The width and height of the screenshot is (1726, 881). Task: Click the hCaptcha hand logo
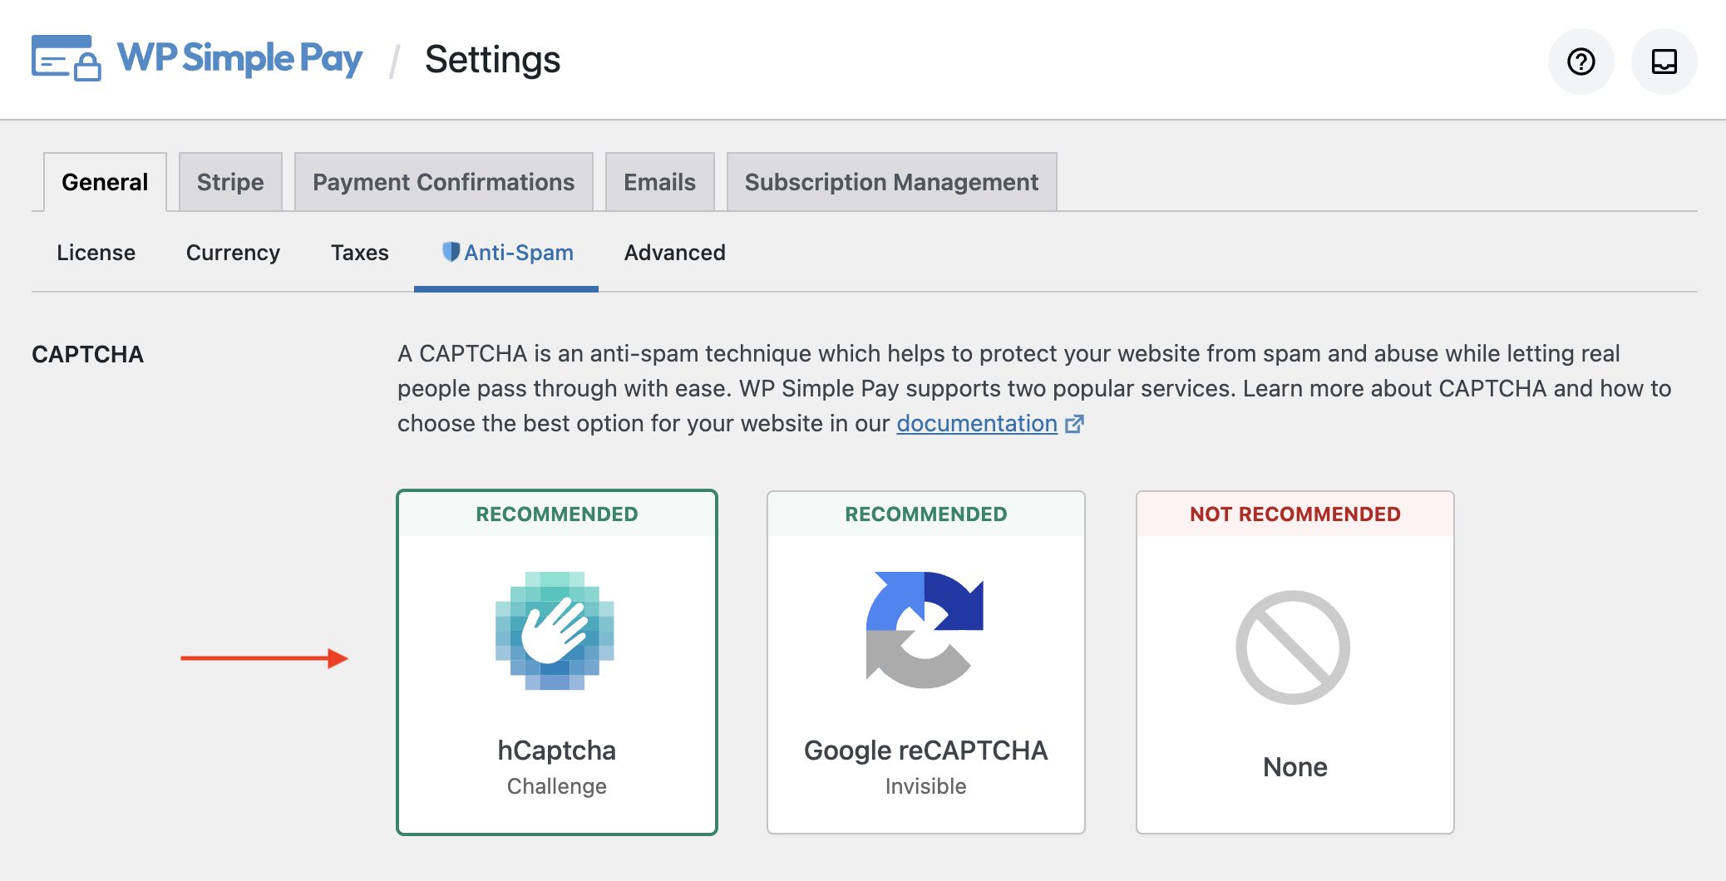(555, 631)
